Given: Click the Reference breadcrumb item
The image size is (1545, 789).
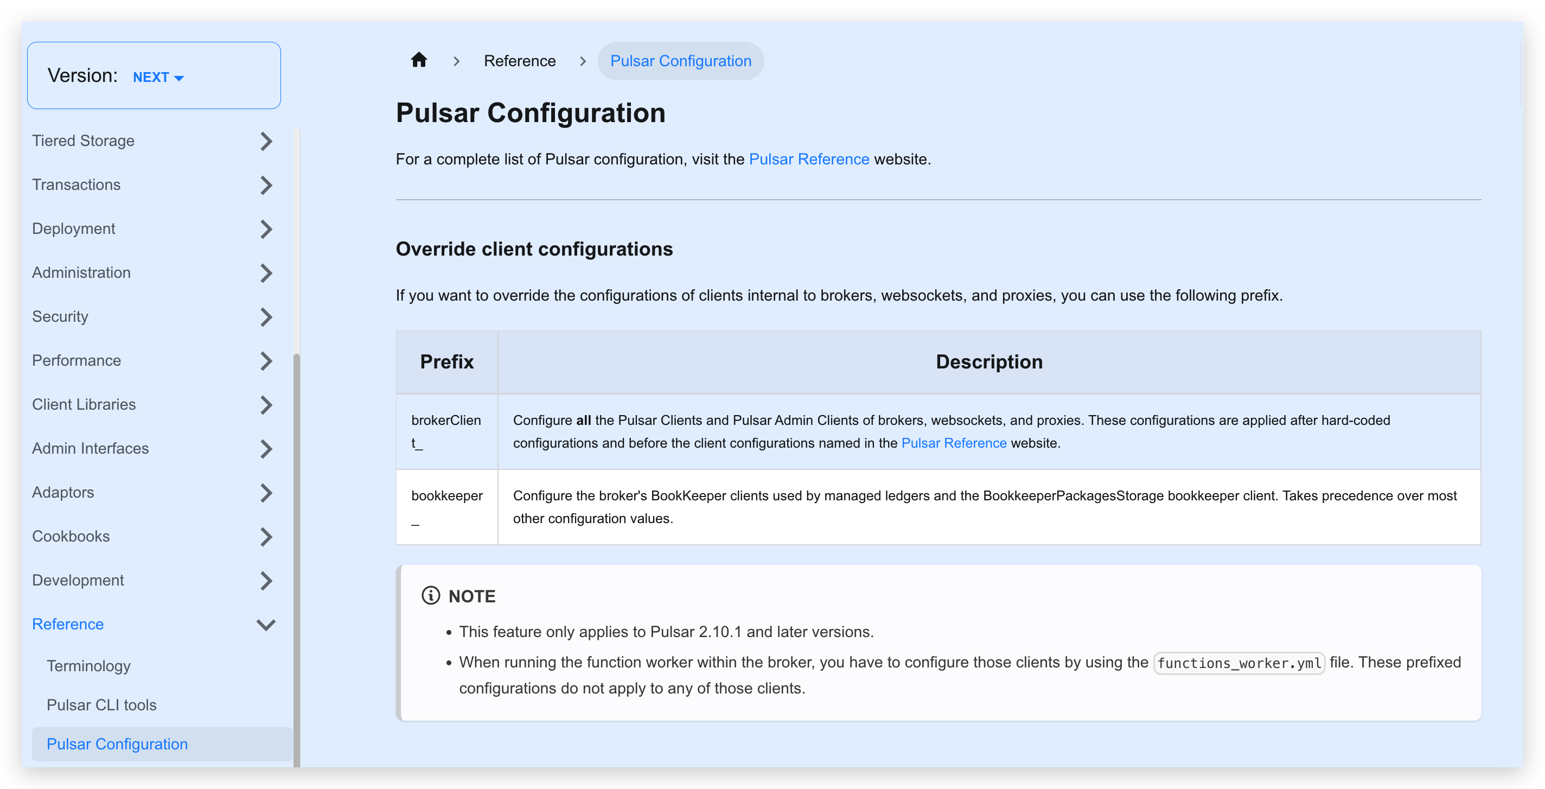Looking at the screenshot, I should pos(519,61).
